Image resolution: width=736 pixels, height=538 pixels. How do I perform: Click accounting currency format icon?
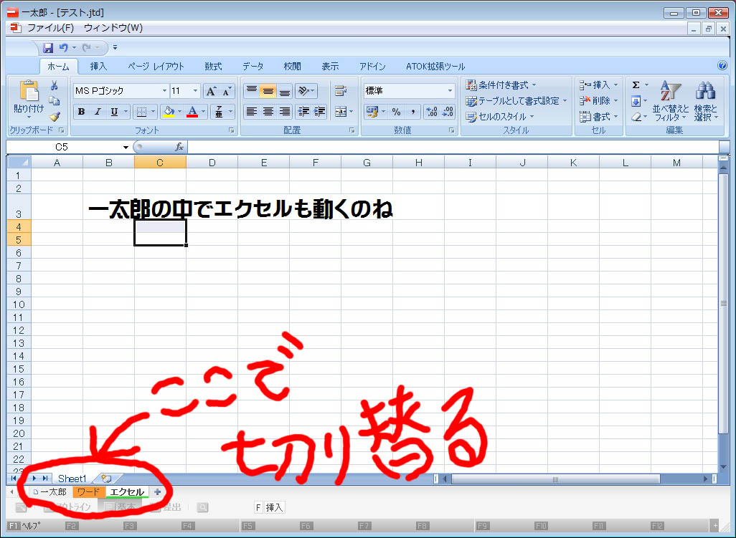point(372,112)
